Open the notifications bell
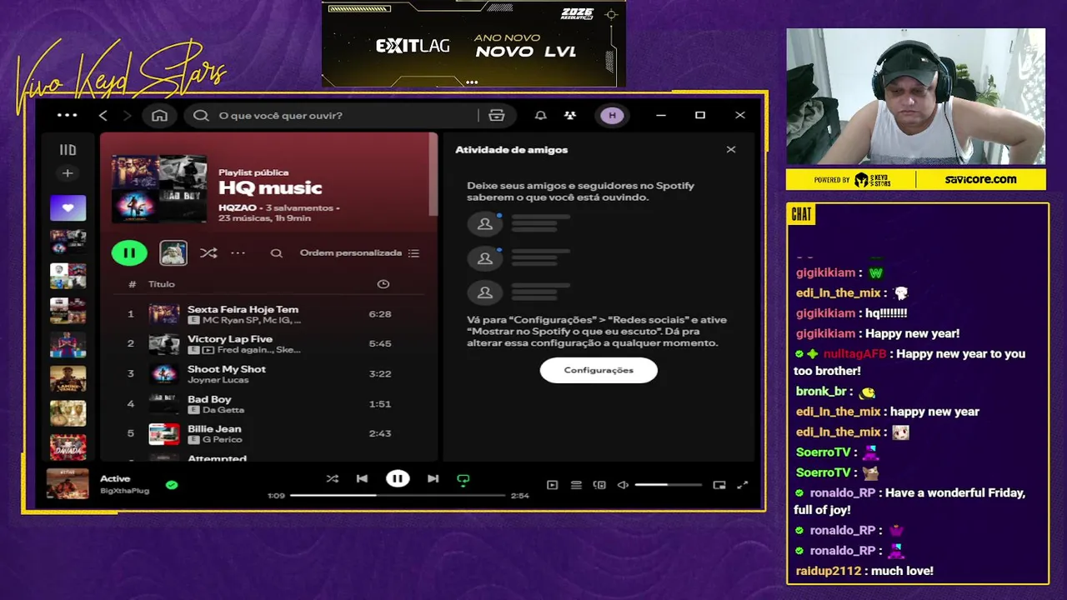 pos(540,115)
